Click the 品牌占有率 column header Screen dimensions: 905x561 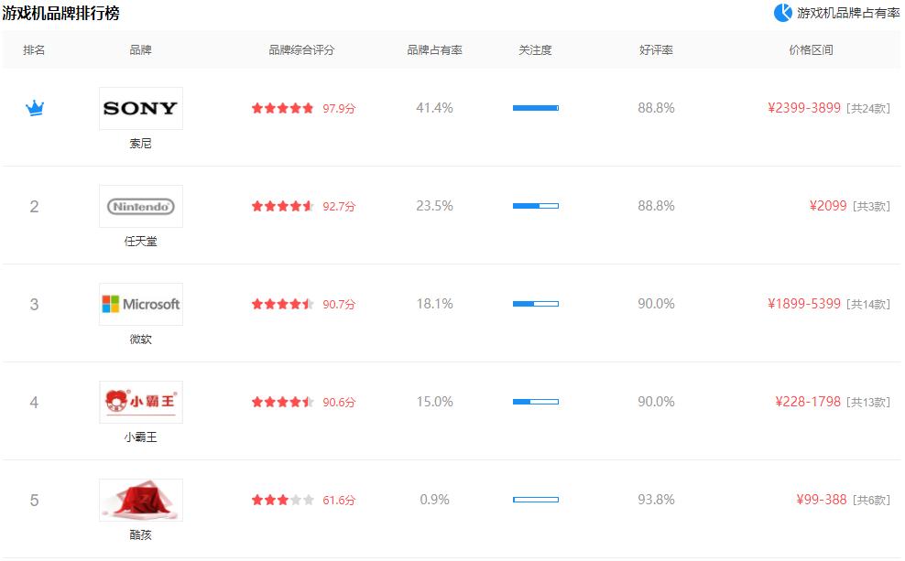point(434,50)
